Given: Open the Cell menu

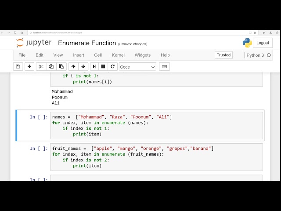Looking at the screenshot, I should tap(98, 55).
